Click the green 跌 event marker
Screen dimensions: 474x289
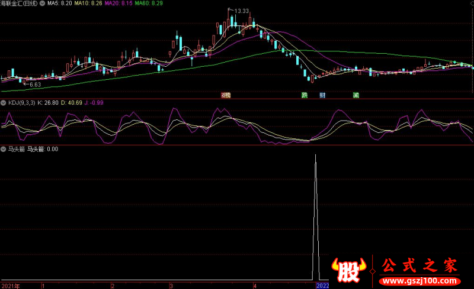(305, 95)
